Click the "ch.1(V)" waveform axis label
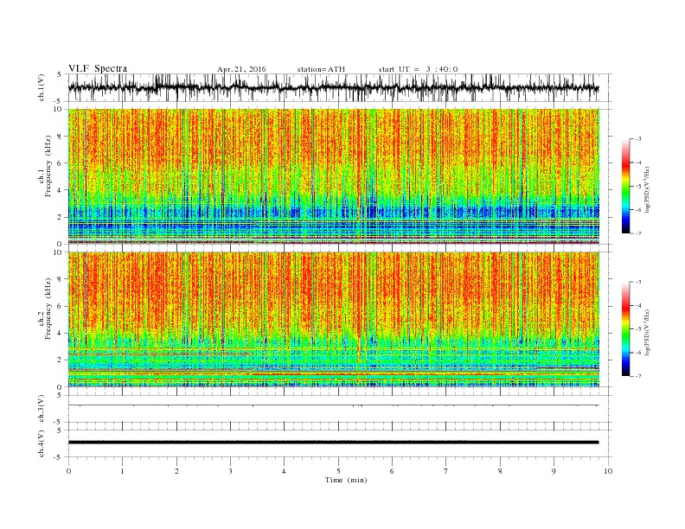The image size is (685, 529). [42, 87]
